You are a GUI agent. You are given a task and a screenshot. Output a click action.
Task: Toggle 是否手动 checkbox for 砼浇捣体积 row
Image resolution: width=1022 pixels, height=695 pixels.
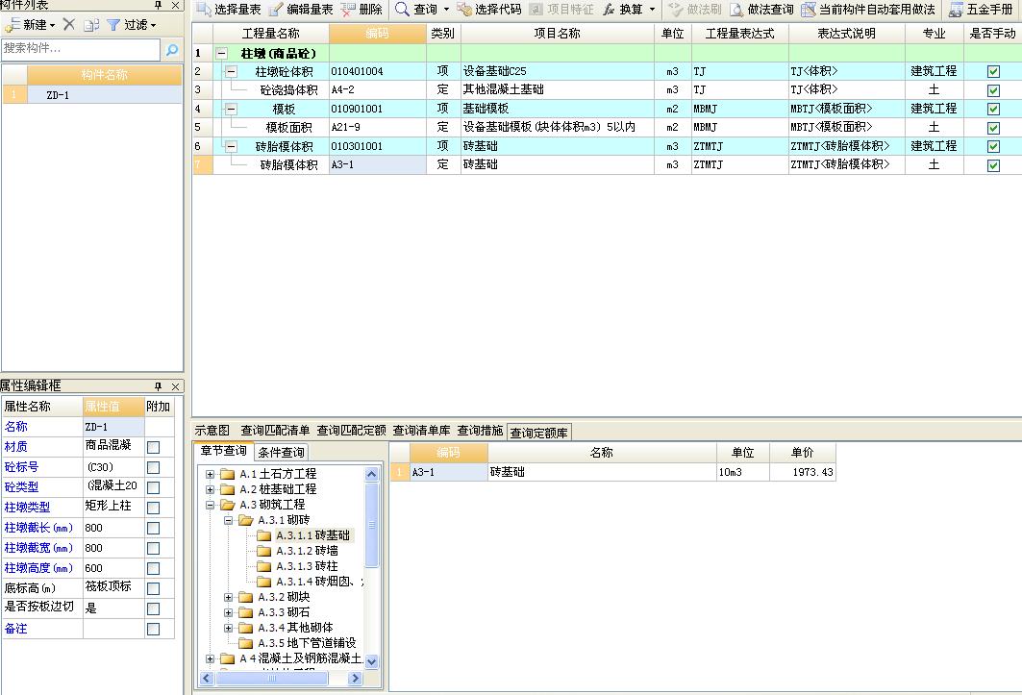pyautogui.click(x=993, y=90)
